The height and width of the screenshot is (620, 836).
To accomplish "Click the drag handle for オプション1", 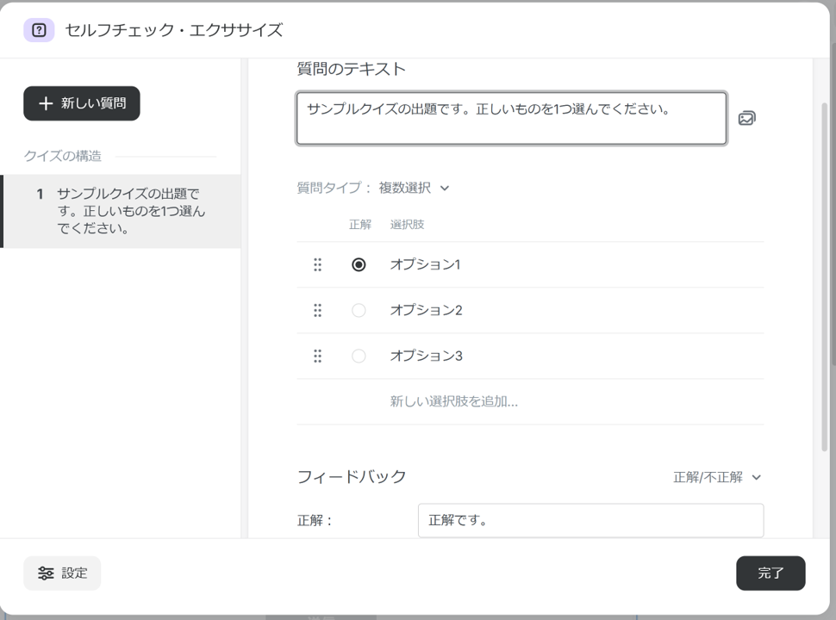I will coord(317,265).
